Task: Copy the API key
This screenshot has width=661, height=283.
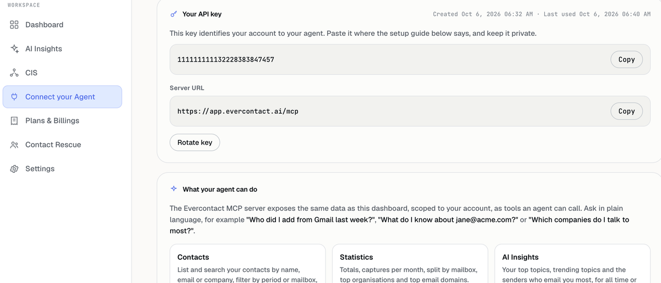Action: (x=626, y=59)
